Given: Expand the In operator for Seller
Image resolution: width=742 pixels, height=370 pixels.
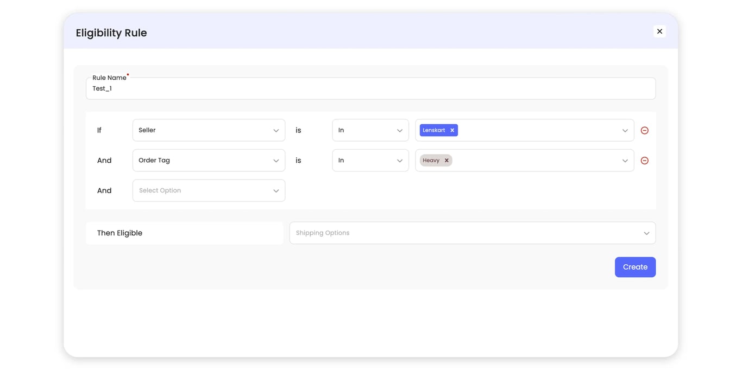Looking at the screenshot, I should (x=370, y=130).
